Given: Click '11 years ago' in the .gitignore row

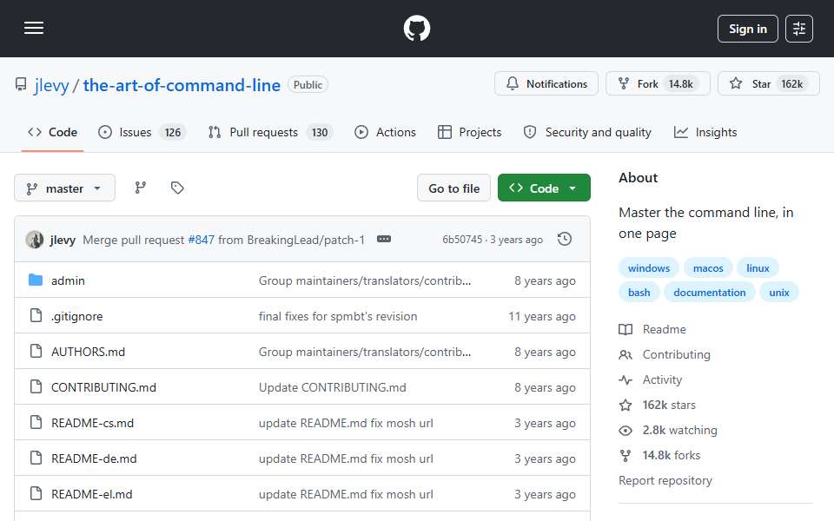Looking at the screenshot, I should pyautogui.click(x=541, y=316).
